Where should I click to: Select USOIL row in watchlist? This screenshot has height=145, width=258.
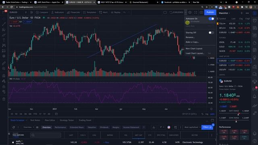[x=234, y=42]
